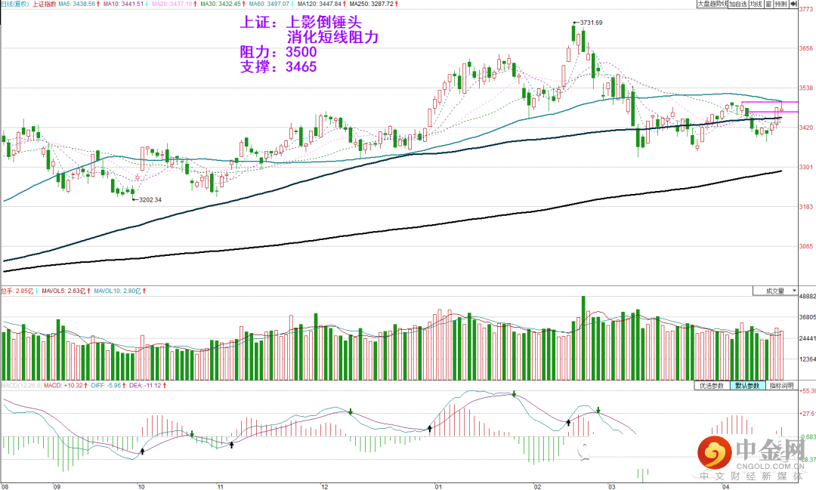Click the 支撑：3465 annotation text

click(278, 66)
